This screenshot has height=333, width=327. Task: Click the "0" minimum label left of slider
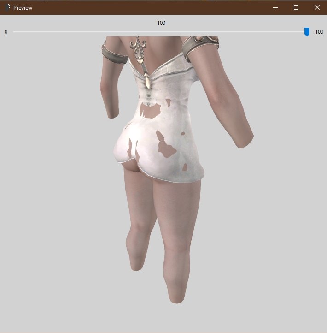6,32
